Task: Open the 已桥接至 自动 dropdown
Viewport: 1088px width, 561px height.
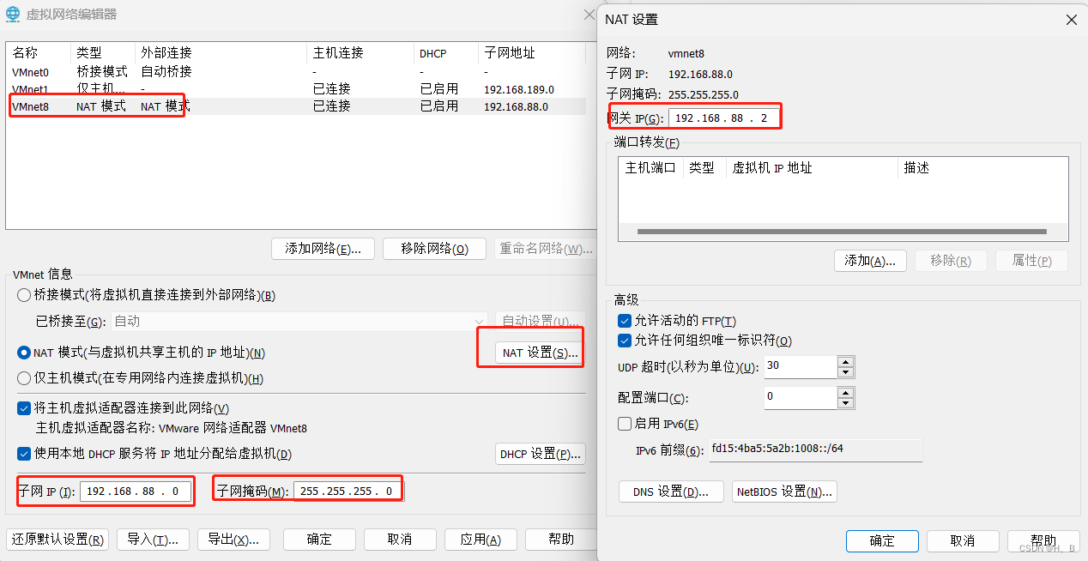Action: click(x=299, y=321)
